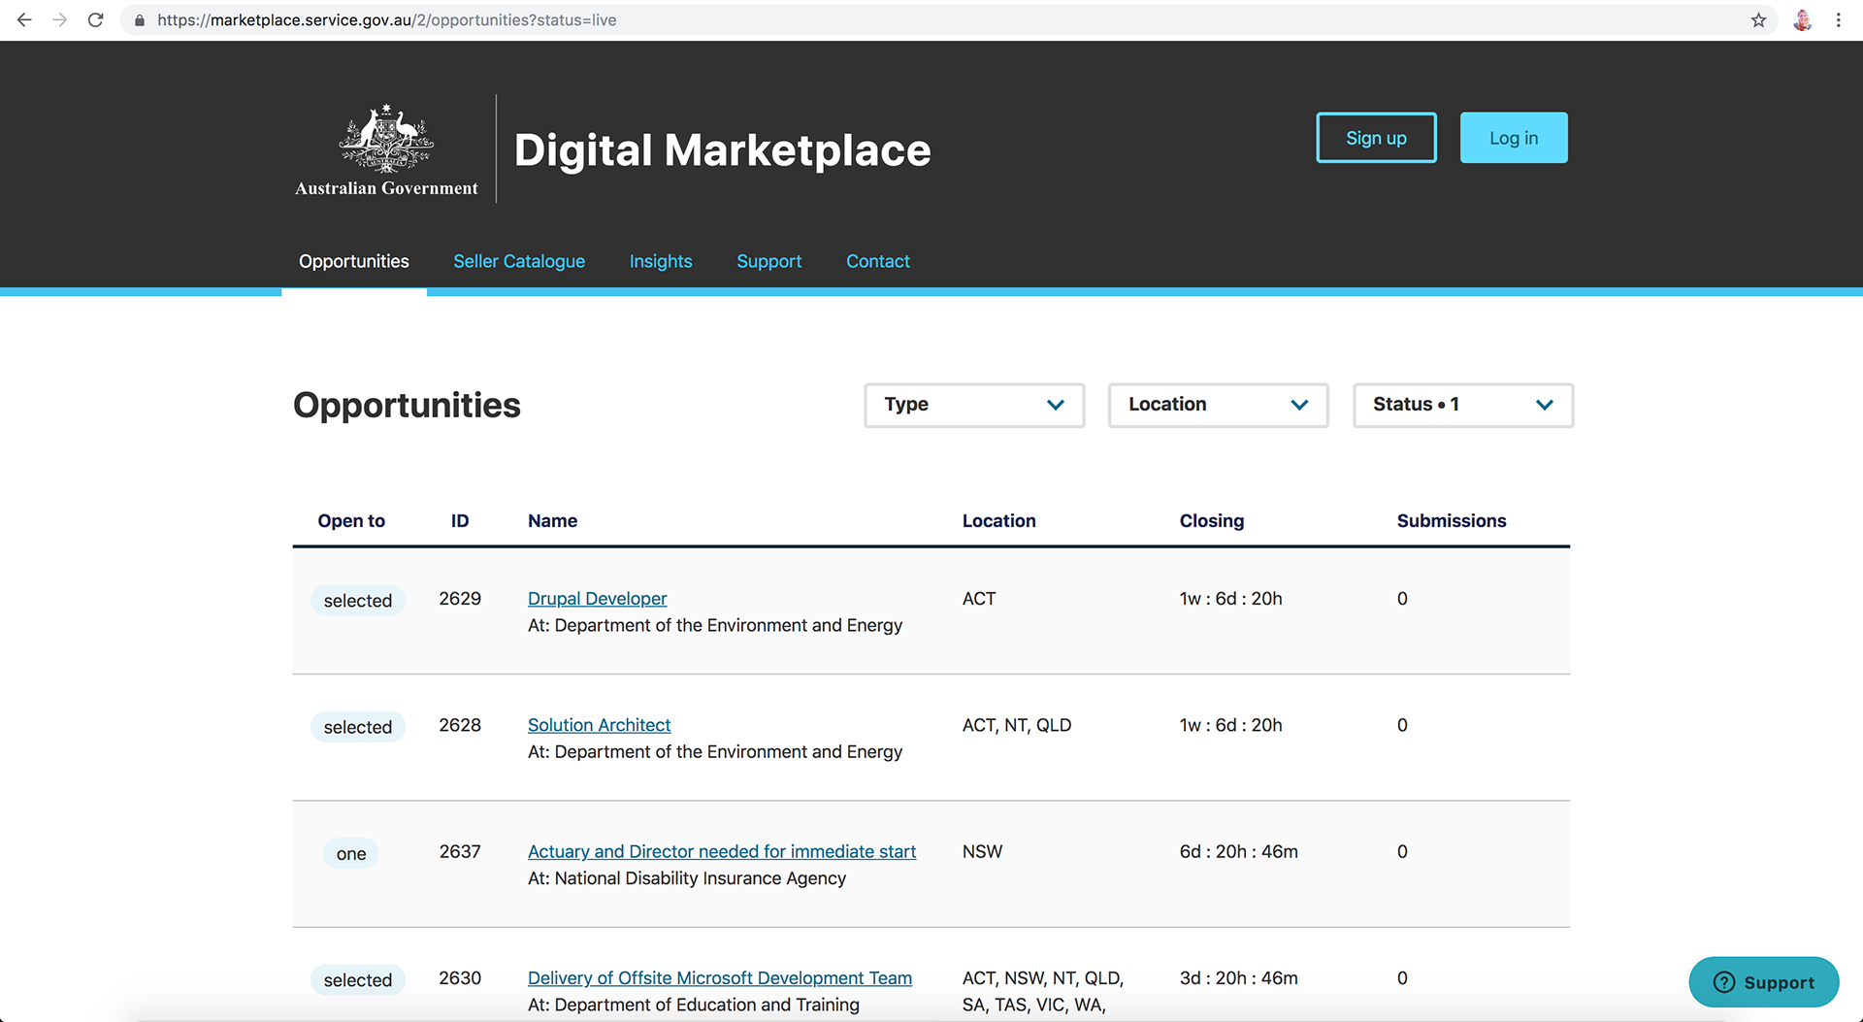Click the Closing column header
Viewport: 1863px width, 1022px height.
(x=1211, y=521)
